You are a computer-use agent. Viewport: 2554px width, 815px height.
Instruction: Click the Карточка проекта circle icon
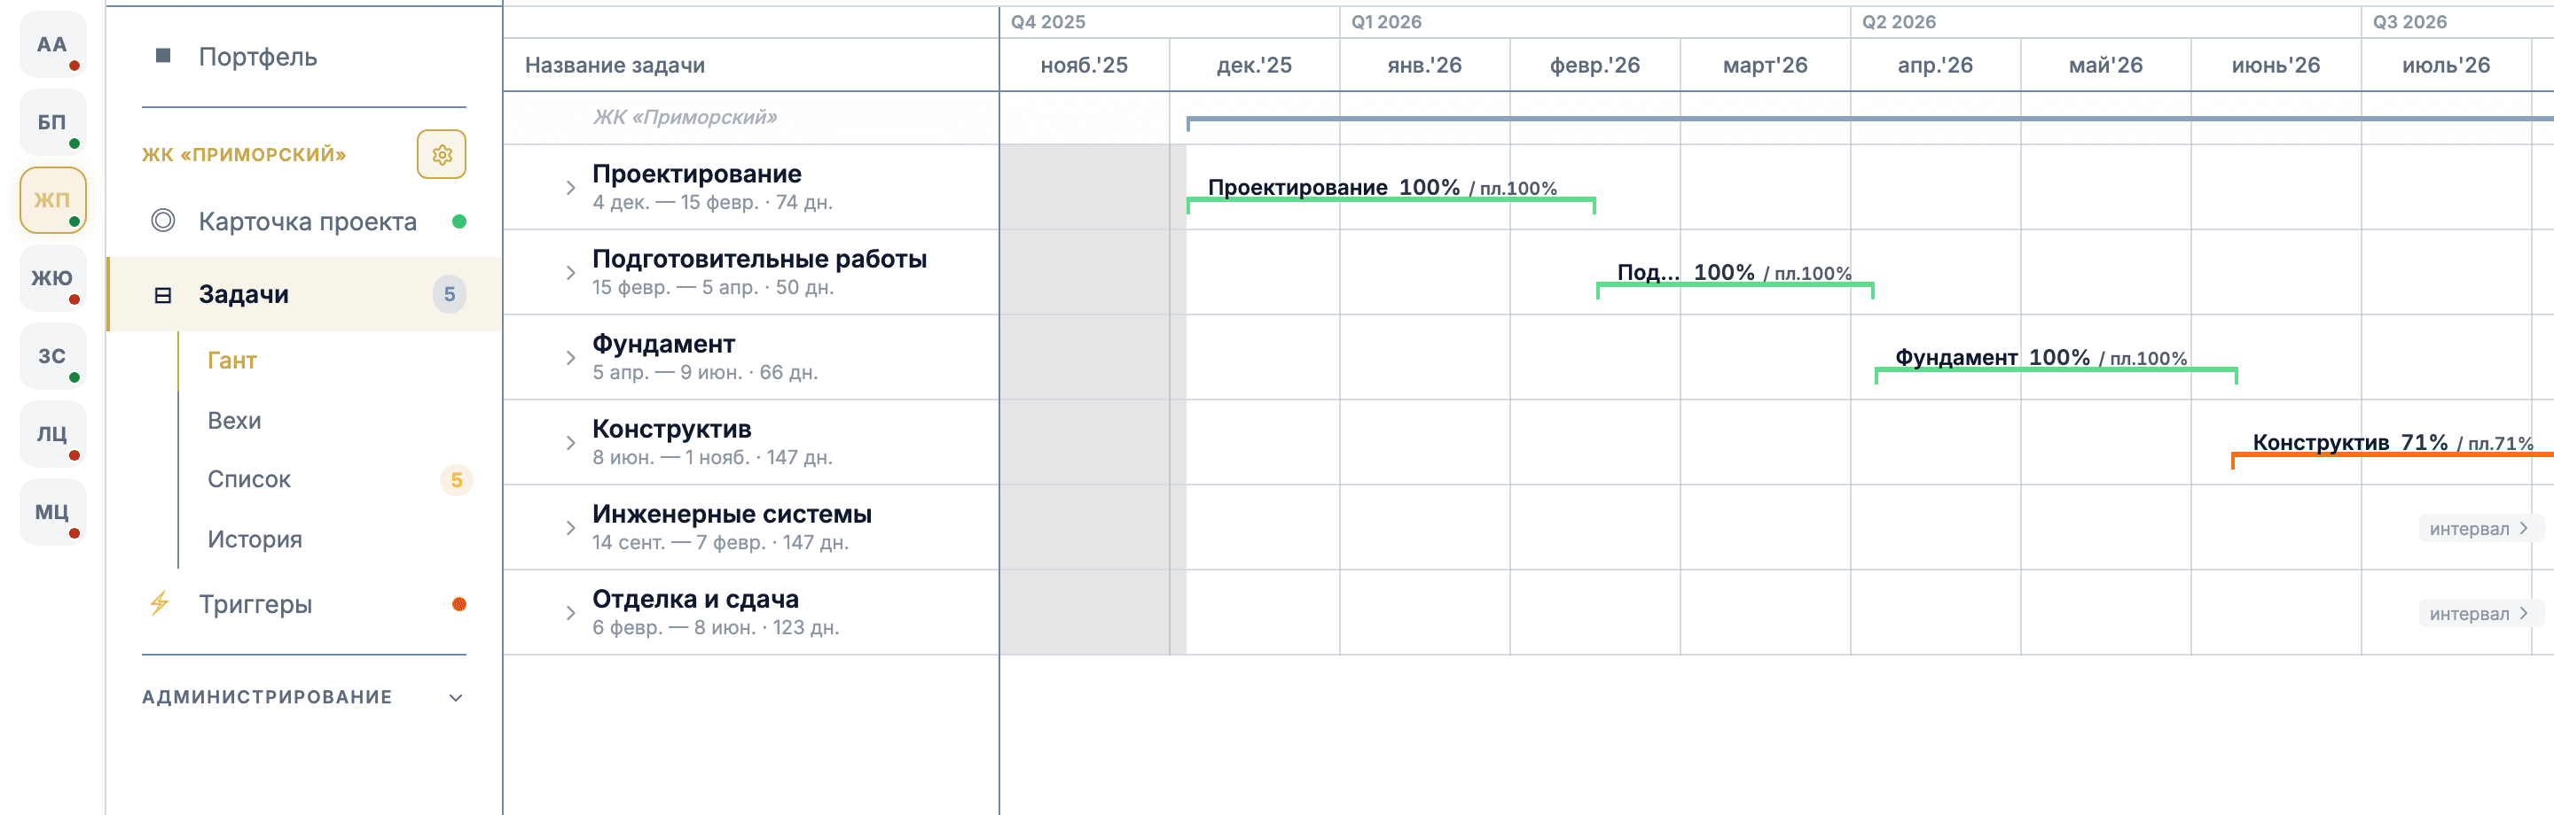[163, 221]
